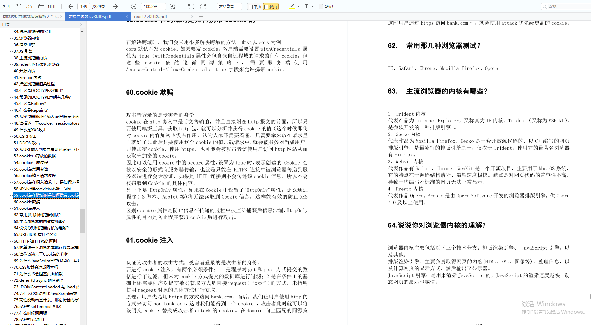Switch to single page (单页) view
Screen dimensions: 591x325
tap(255, 7)
